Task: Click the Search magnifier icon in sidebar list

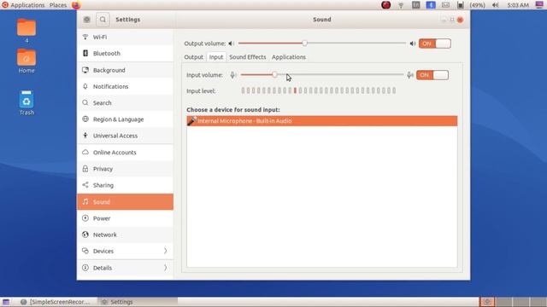Action: [85, 102]
